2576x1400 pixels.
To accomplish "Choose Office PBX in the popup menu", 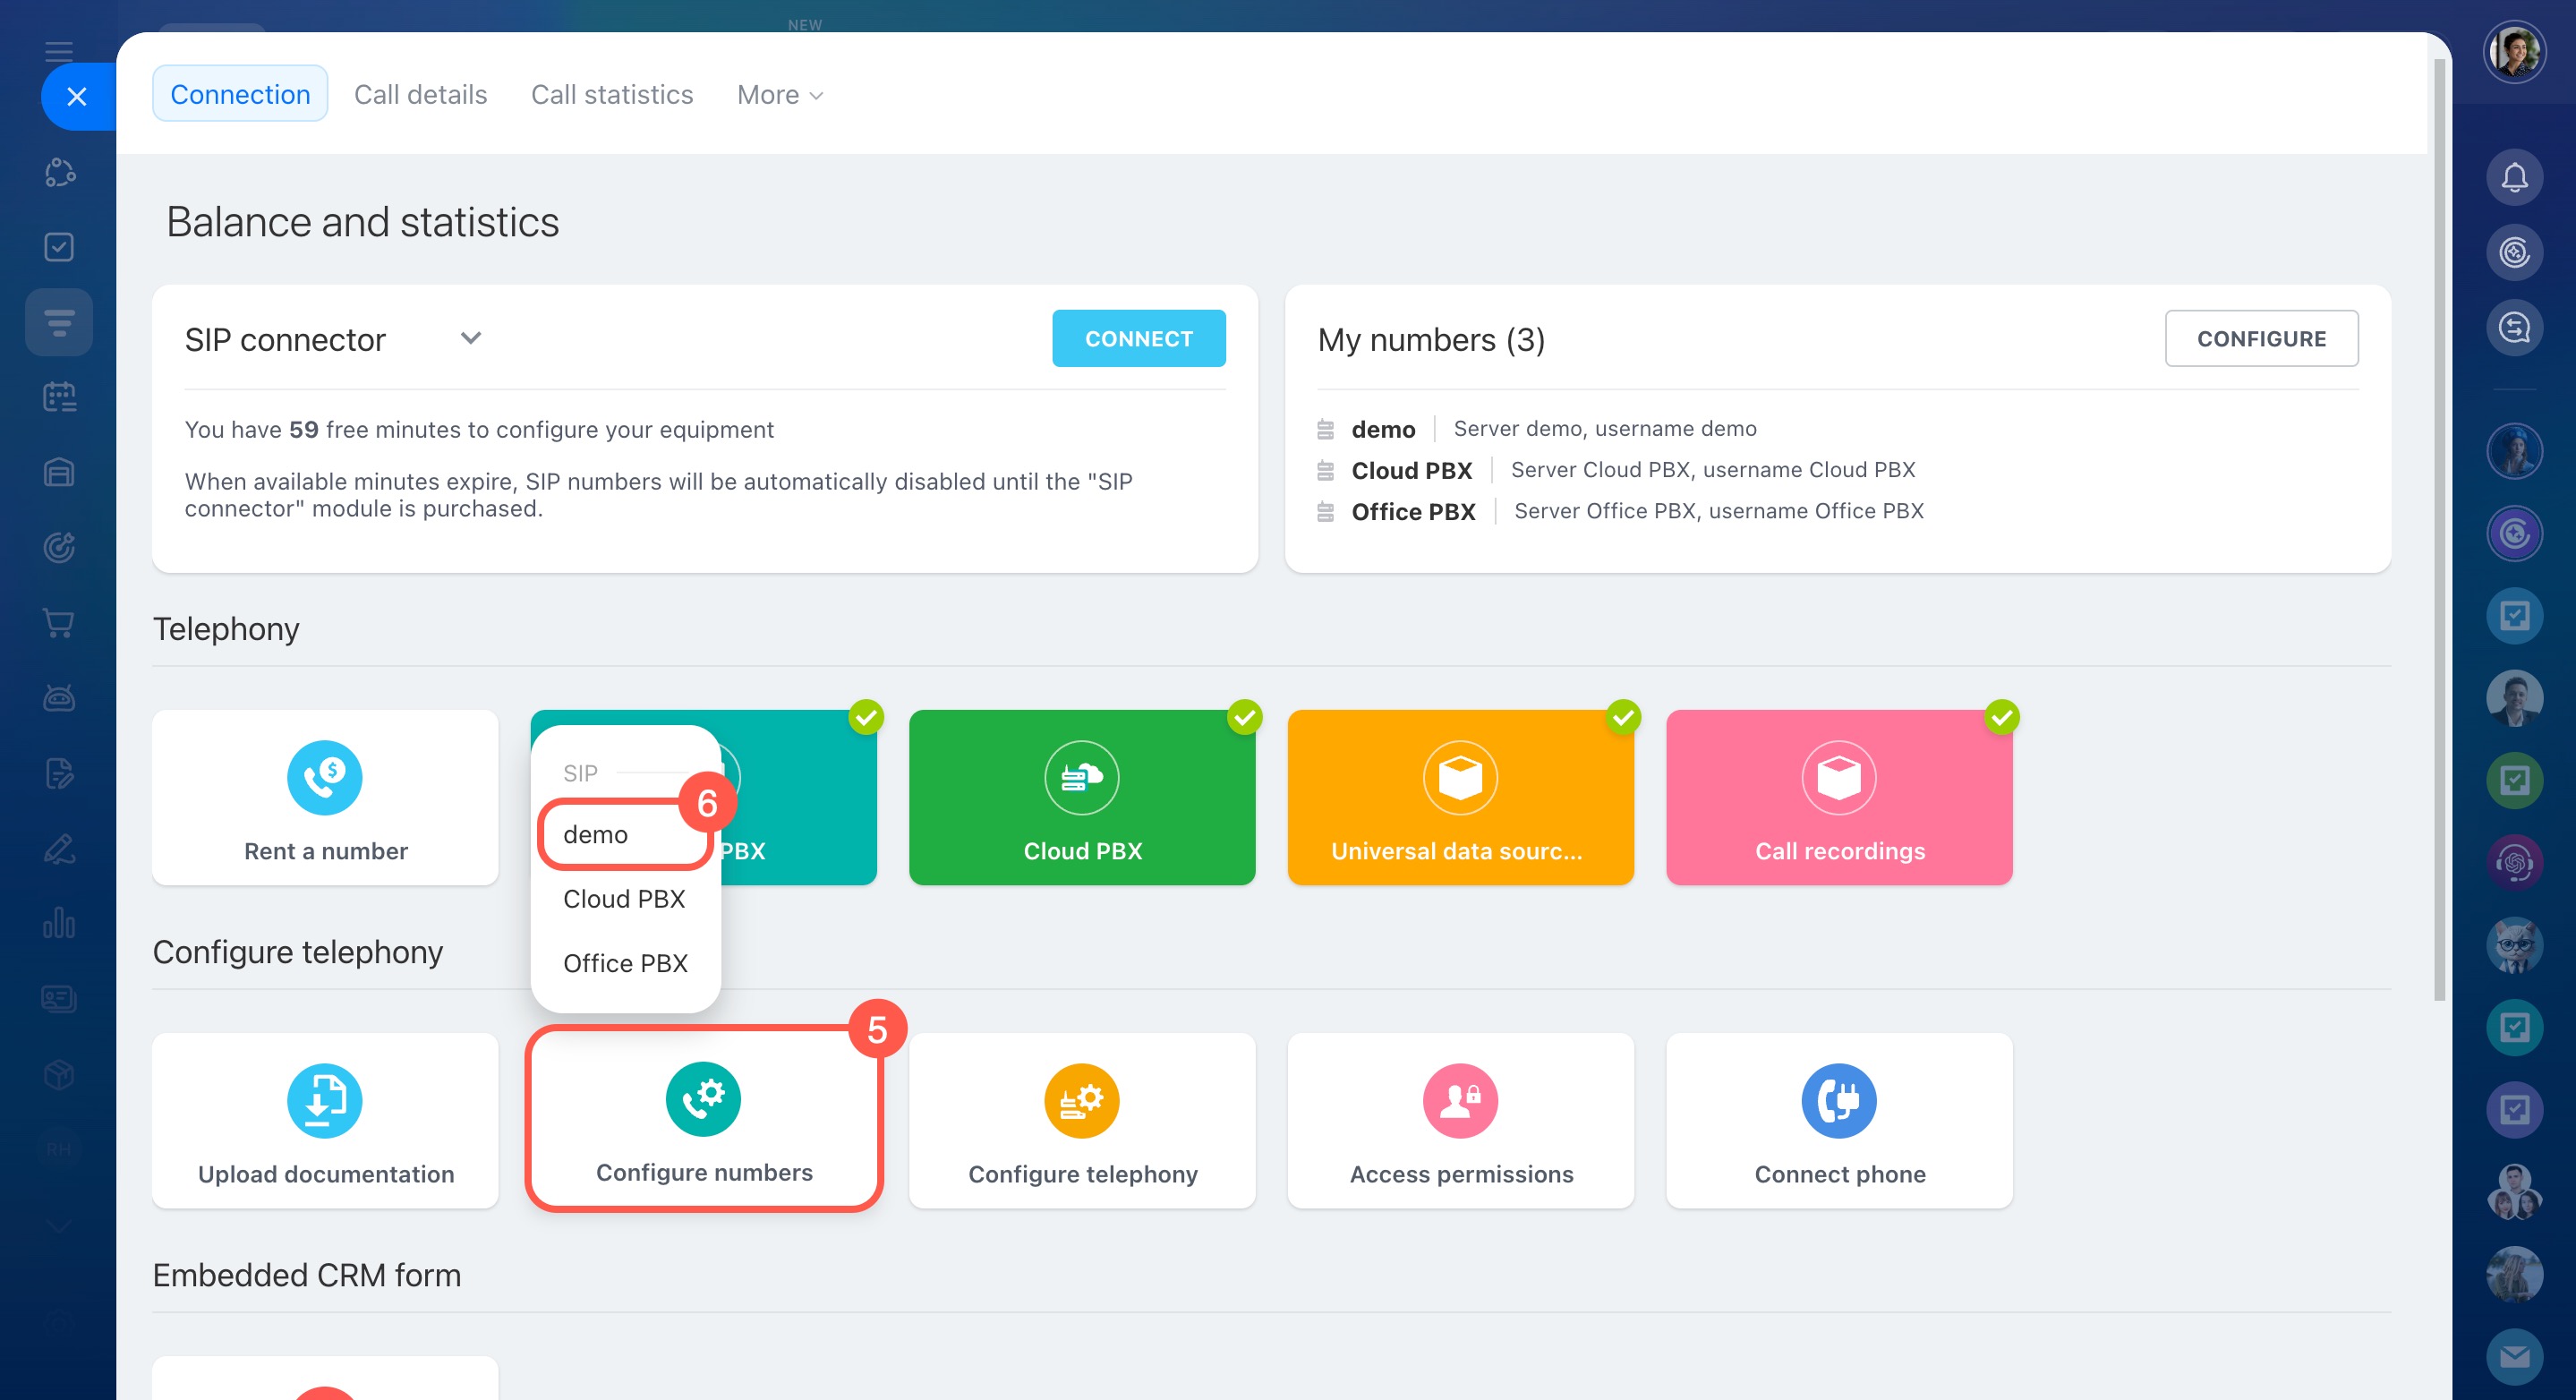I will click(x=625, y=963).
